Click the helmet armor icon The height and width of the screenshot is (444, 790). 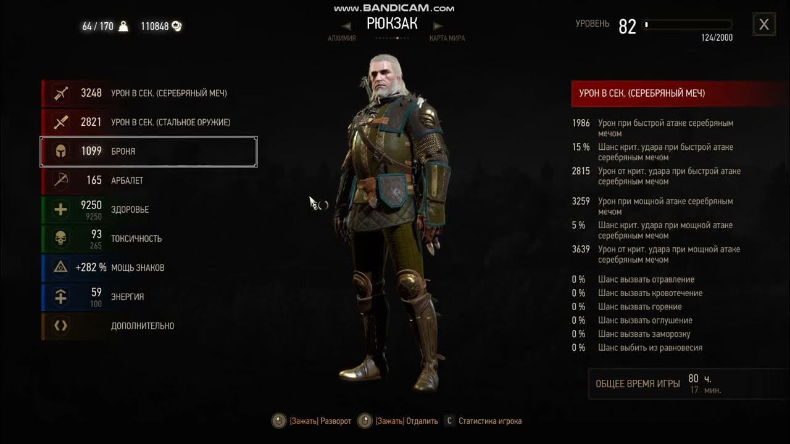coord(60,151)
